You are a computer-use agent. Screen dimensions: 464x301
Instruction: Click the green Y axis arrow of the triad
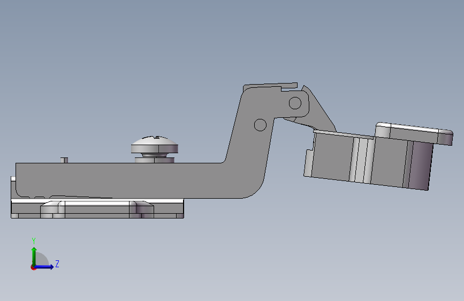tap(34, 256)
